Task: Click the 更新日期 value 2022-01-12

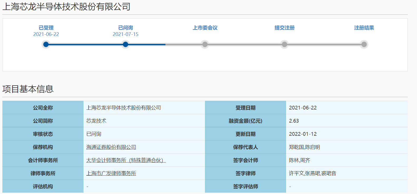Action: [x=303, y=134]
